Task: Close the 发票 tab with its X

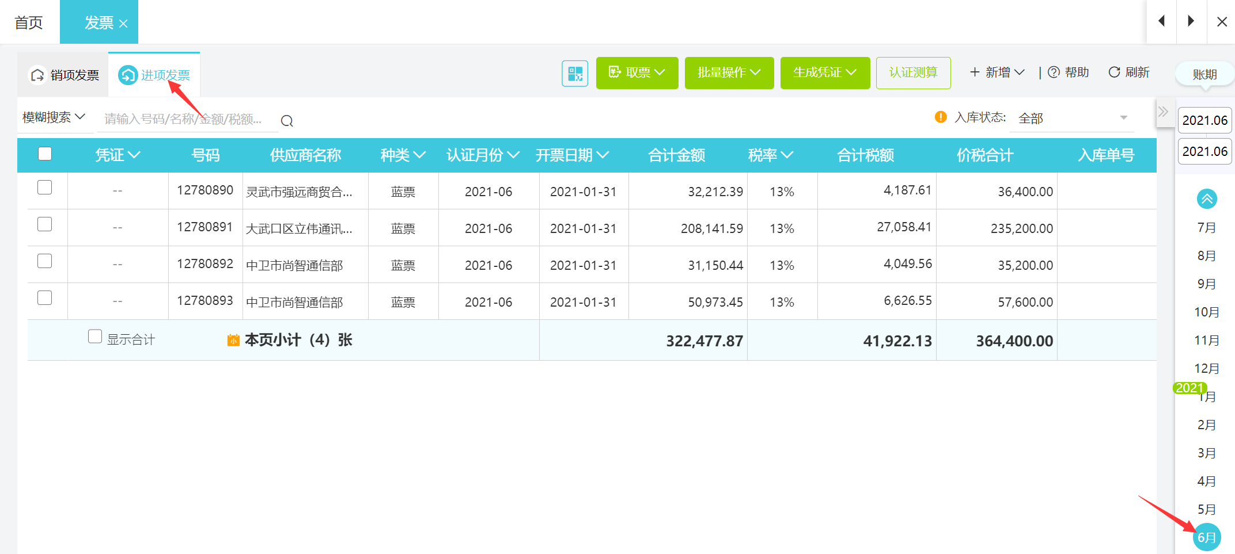Action: (x=123, y=24)
